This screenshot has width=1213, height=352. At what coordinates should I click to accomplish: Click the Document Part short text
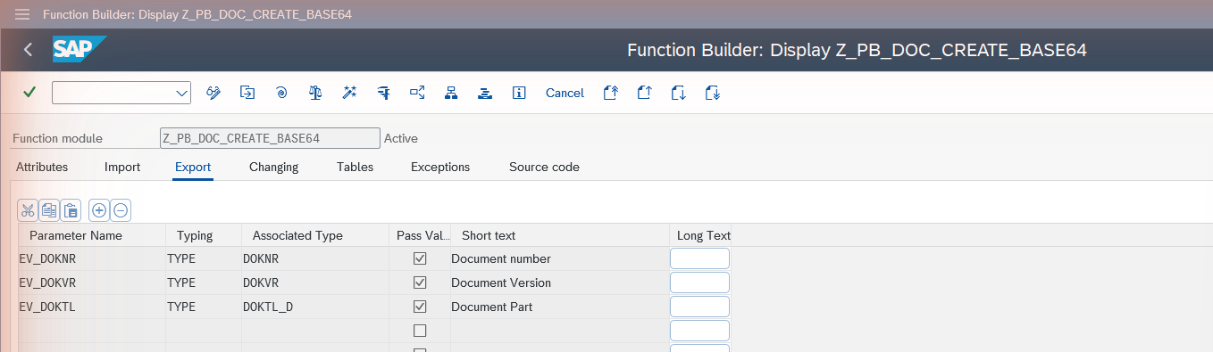(x=492, y=307)
